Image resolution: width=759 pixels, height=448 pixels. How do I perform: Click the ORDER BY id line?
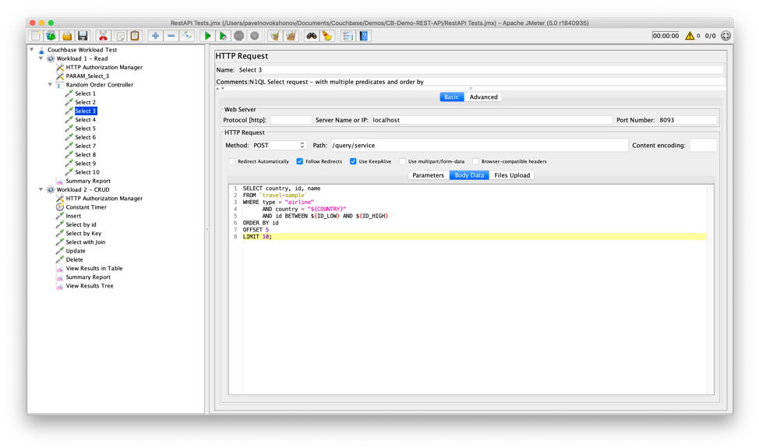point(260,223)
